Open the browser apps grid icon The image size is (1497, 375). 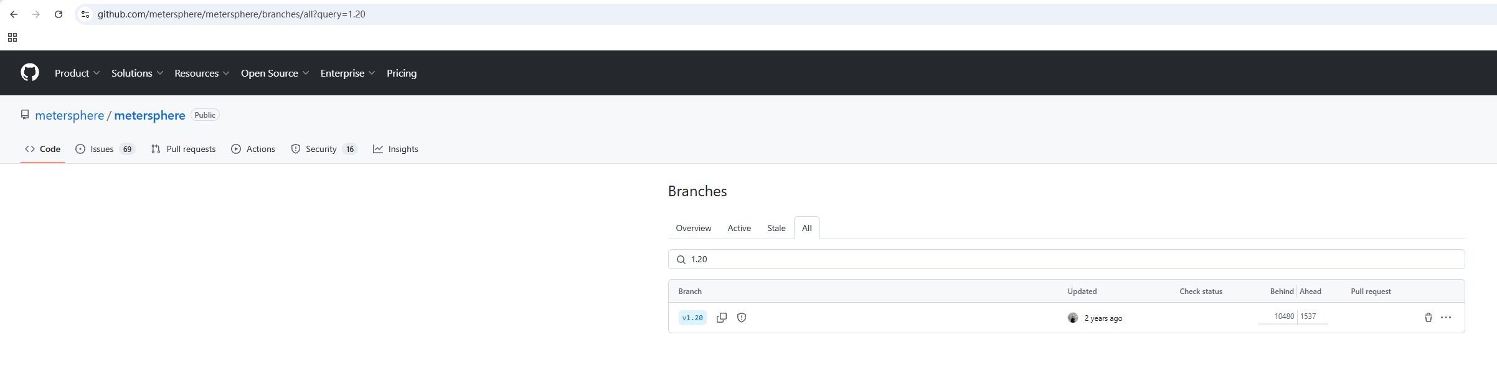coord(12,37)
